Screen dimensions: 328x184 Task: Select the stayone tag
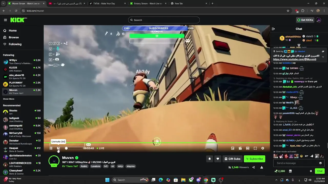tap(131, 166)
